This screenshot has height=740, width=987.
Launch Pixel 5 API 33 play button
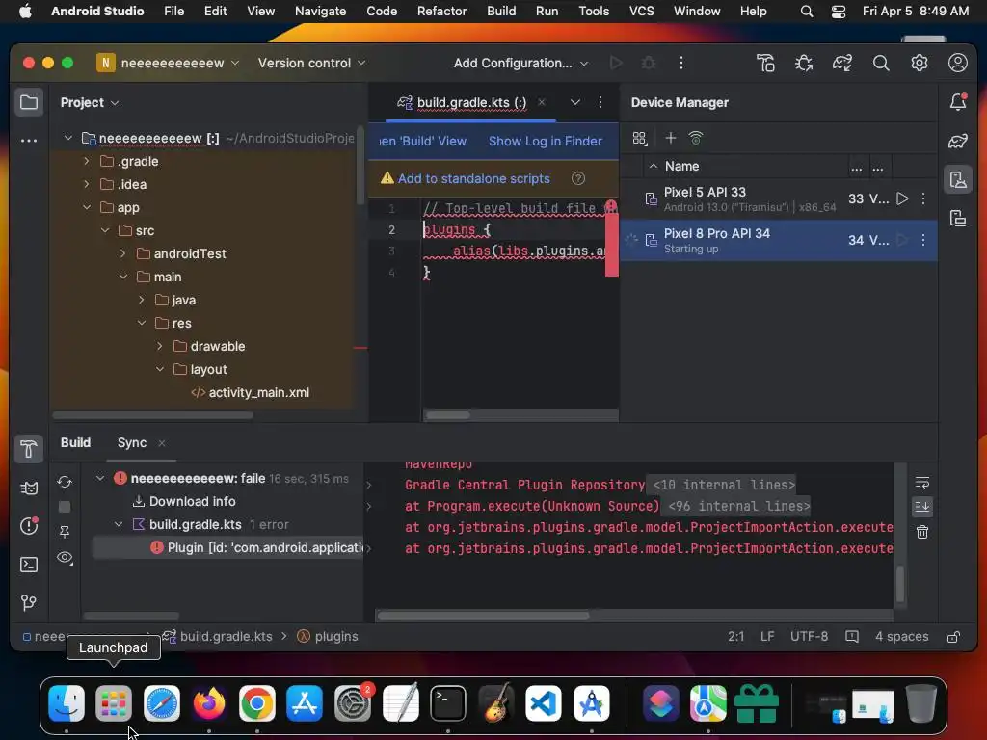(x=902, y=198)
